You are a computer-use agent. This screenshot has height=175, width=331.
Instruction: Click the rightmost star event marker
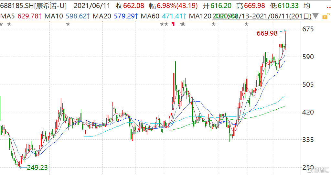(x=246, y=24)
